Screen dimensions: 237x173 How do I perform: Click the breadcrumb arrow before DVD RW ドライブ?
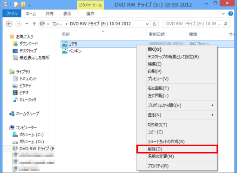[67, 24]
